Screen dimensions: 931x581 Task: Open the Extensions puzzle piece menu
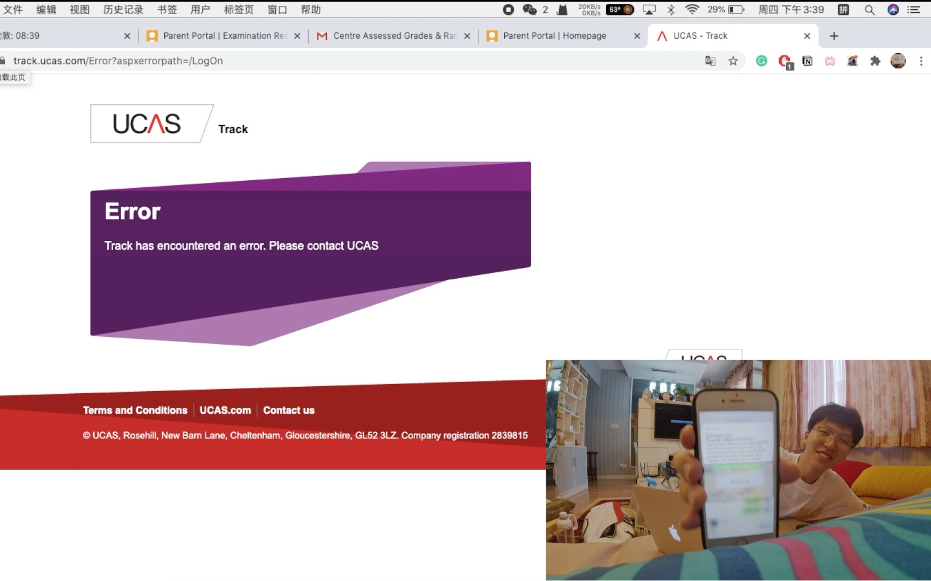875,61
